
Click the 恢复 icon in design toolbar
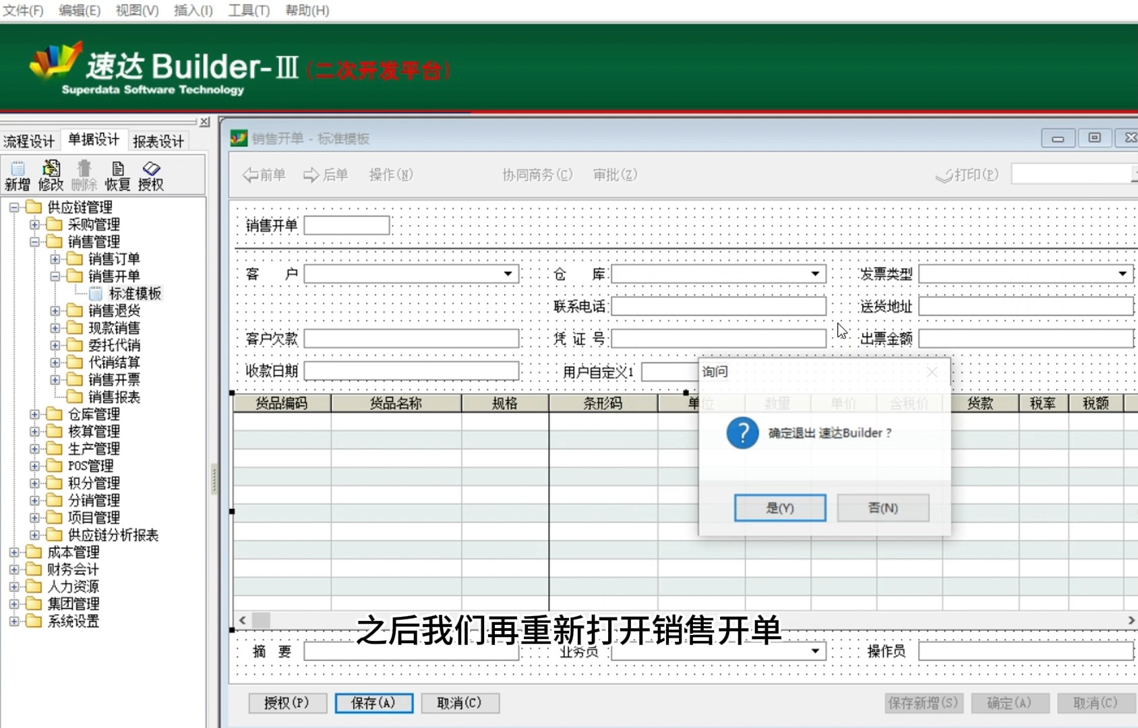(x=118, y=174)
